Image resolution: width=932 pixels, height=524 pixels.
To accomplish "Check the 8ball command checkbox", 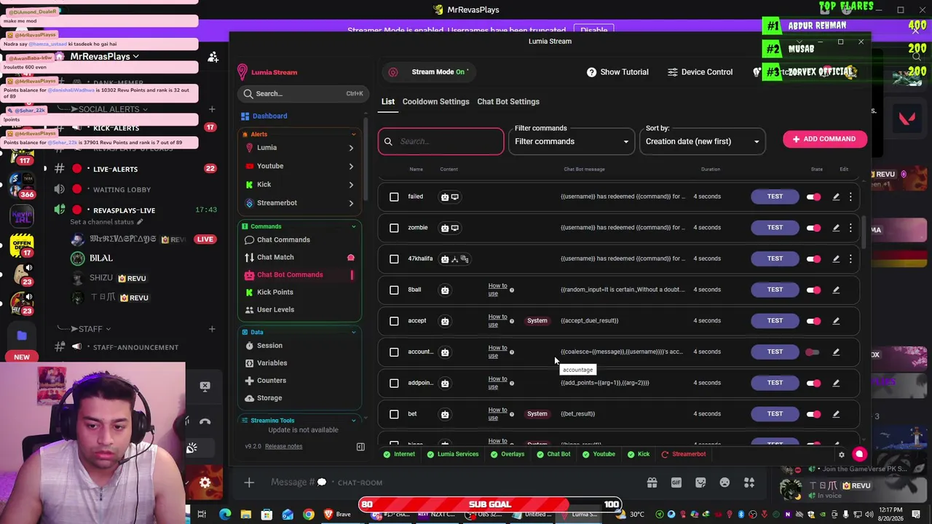I will coord(394,290).
